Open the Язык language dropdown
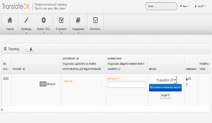Viewport: 212px width, 123px height. point(185,6)
